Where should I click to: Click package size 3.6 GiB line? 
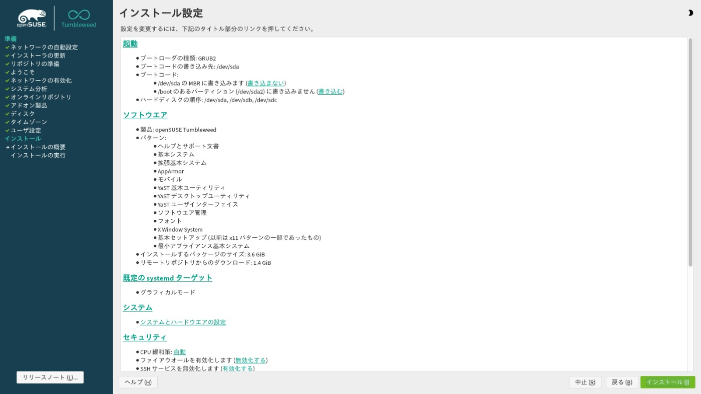pos(203,254)
